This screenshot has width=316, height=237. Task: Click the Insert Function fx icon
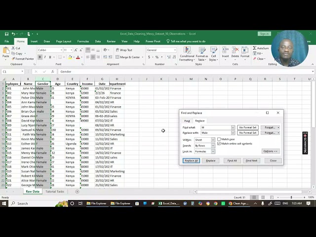tap(53, 72)
